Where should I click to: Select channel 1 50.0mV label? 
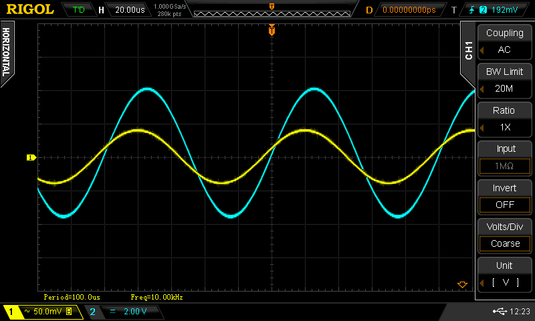(41, 312)
